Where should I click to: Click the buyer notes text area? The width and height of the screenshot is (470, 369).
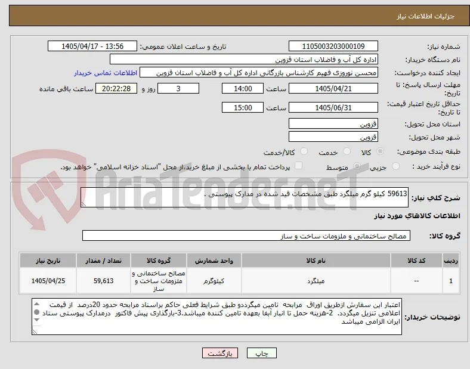(217, 317)
